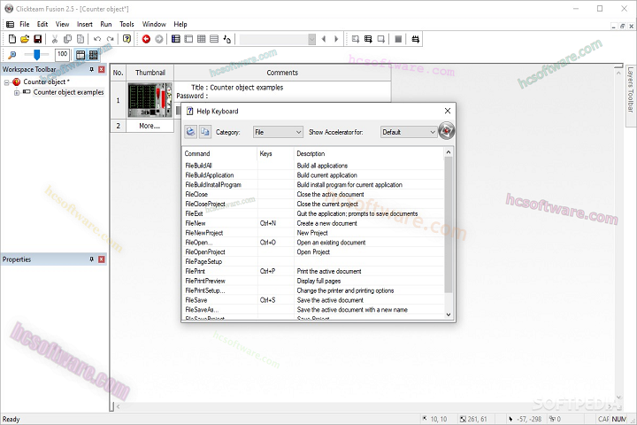
Task: Sort by the Command column header
Action: [x=219, y=154]
